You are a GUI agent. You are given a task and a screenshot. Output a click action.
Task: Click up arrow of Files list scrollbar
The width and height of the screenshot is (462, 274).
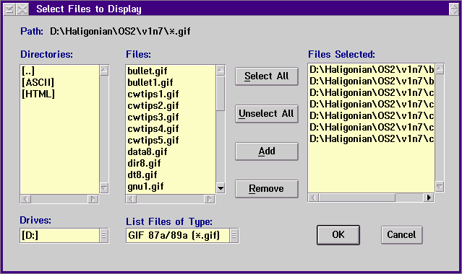pos(221,71)
